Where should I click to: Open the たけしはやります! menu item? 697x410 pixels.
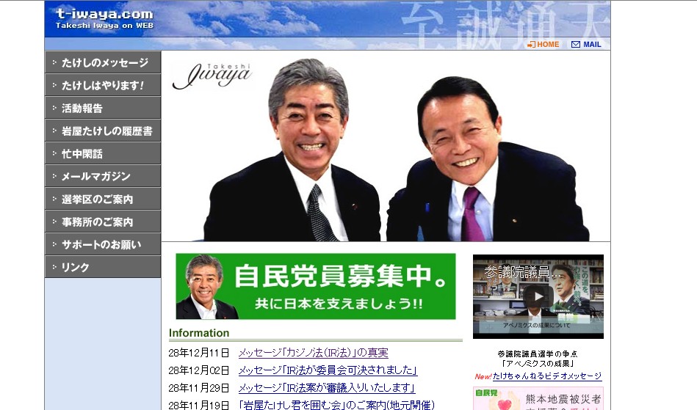point(103,85)
